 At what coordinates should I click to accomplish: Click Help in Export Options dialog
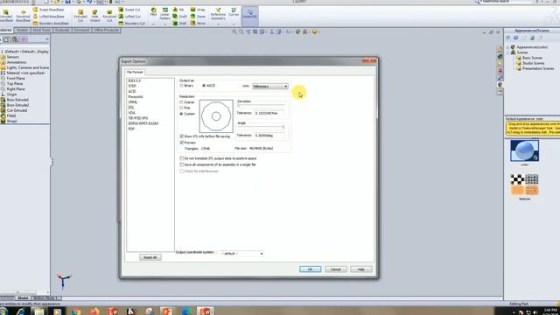(x=361, y=269)
